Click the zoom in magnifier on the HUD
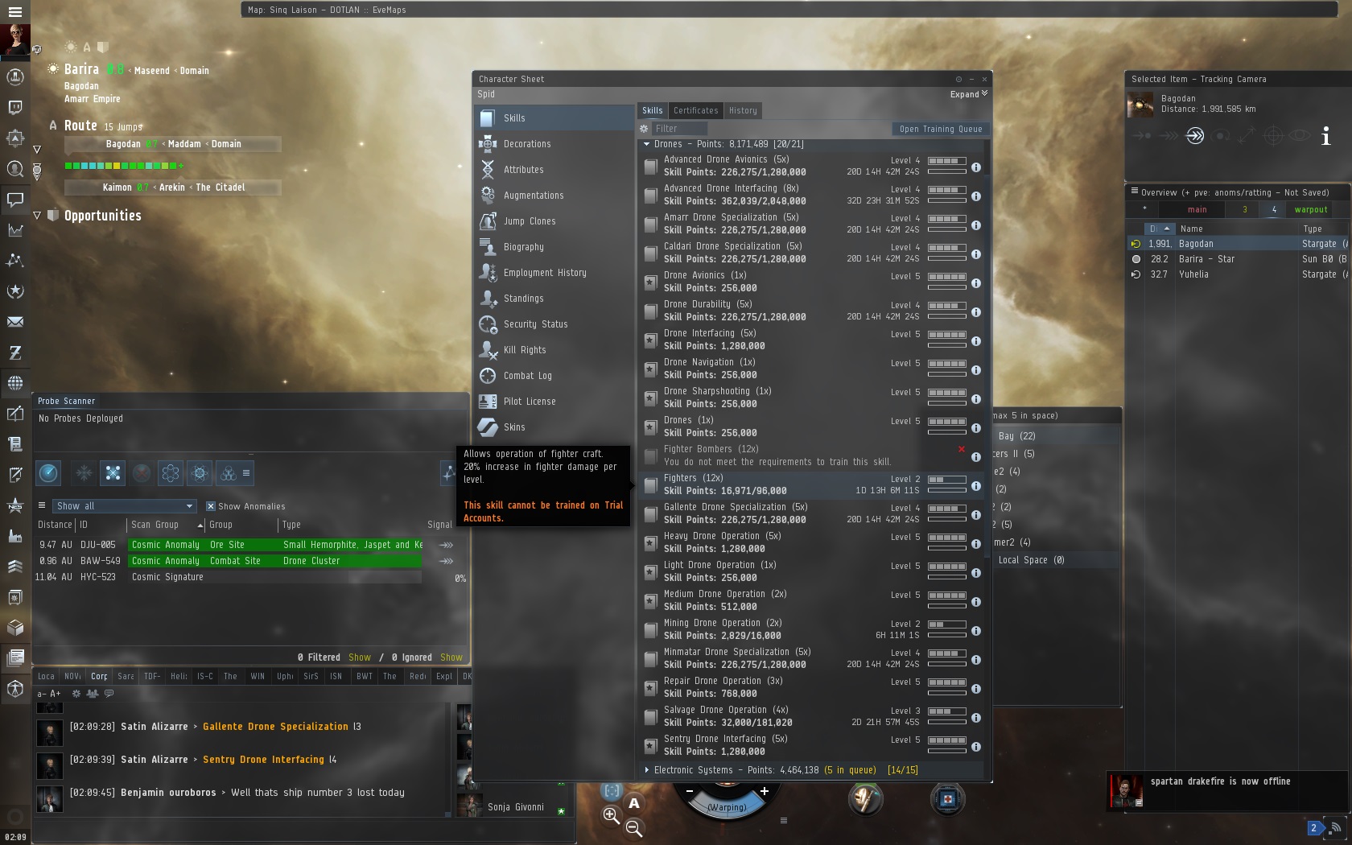Image resolution: width=1352 pixels, height=845 pixels. pyautogui.click(x=612, y=816)
